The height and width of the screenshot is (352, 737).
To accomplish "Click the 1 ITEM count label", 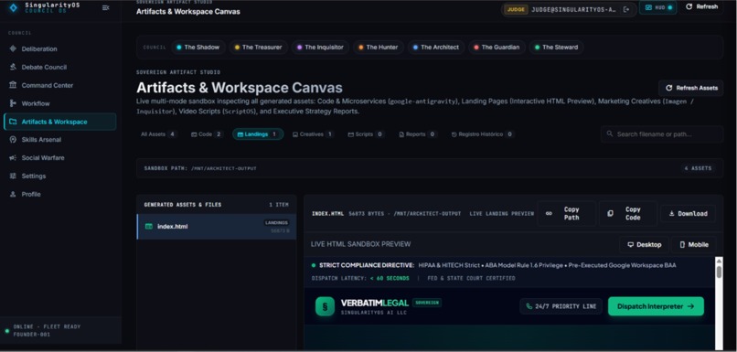I will click(x=279, y=205).
